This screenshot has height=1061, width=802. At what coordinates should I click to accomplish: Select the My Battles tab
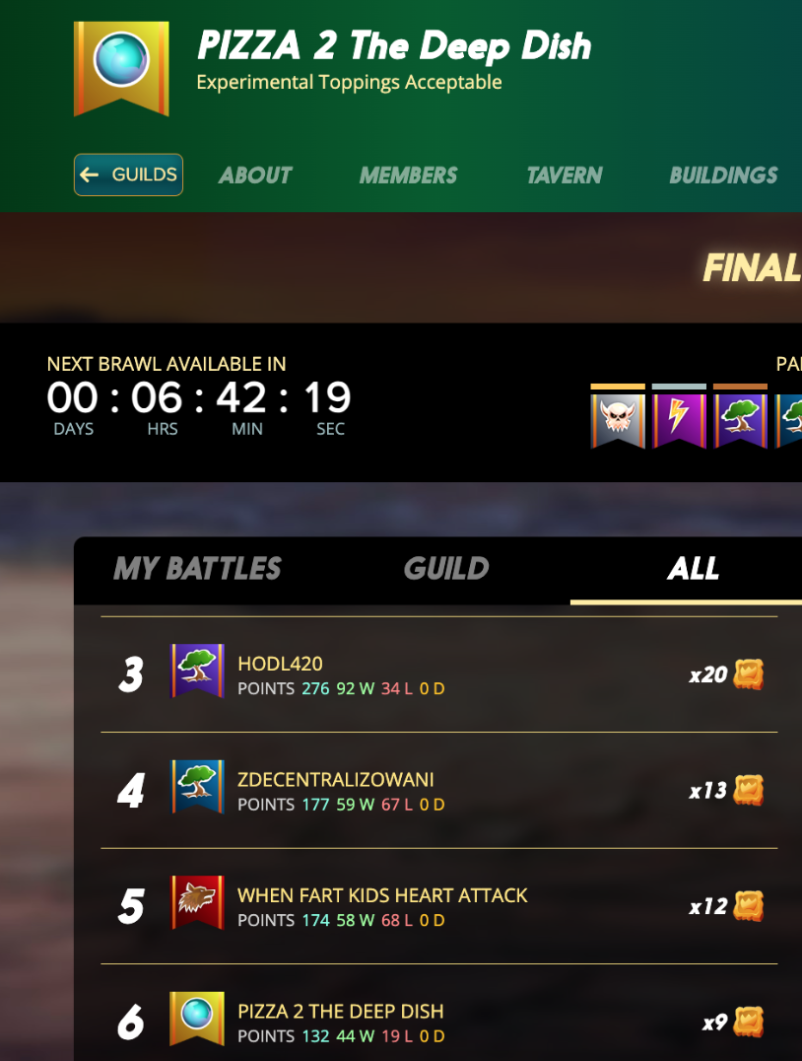[197, 568]
